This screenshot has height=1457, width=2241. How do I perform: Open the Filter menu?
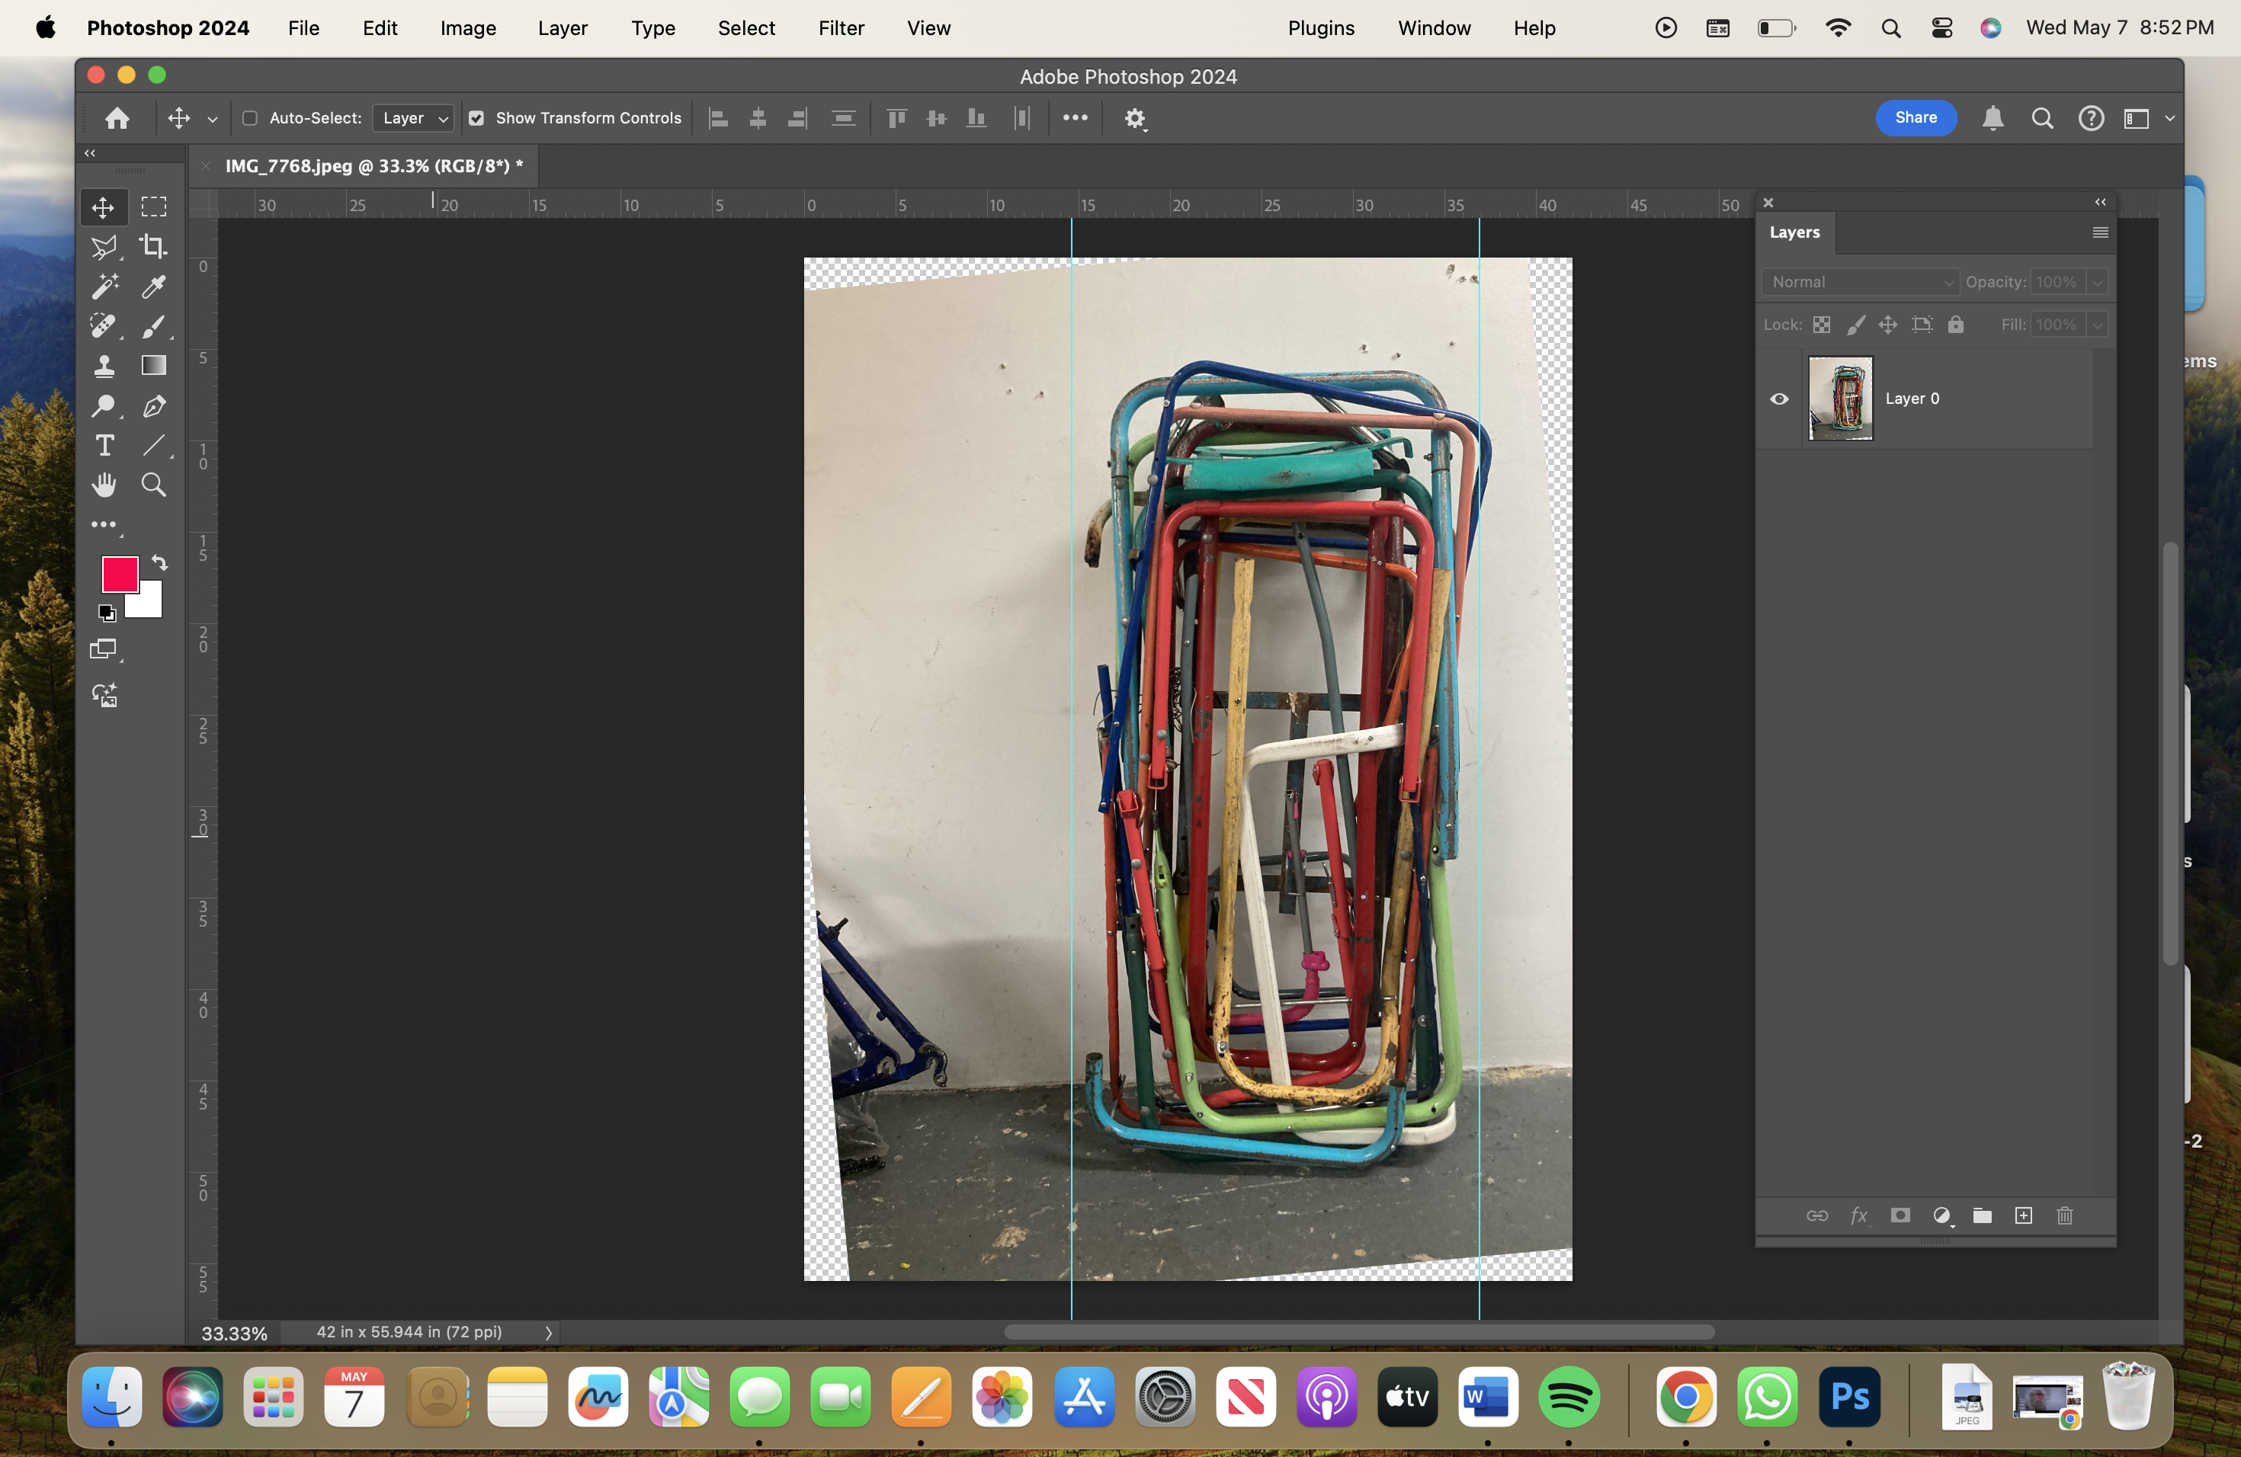click(840, 28)
